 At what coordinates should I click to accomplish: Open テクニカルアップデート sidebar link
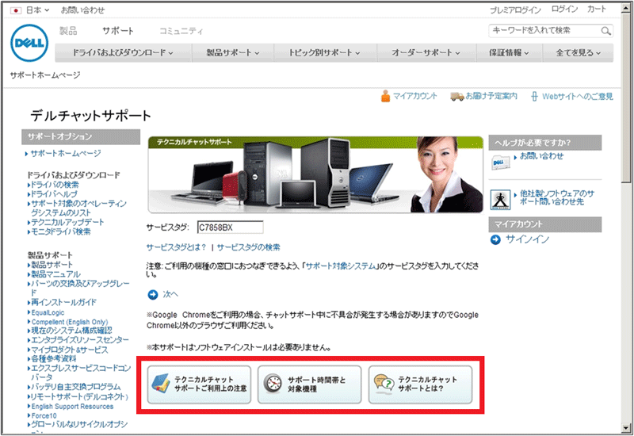(x=67, y=223)
